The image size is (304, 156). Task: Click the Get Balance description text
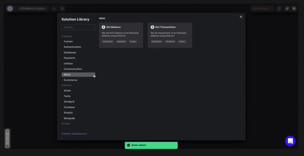[120, 34]
